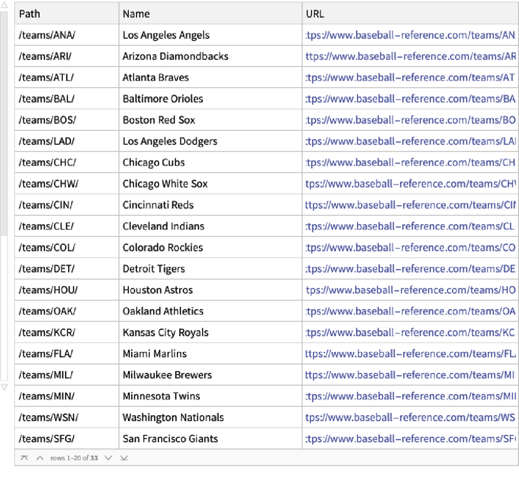Viewport: 519px width, 480px height.
Task: Open the Houston Astros URL link
Action: [x=410, y=290]
